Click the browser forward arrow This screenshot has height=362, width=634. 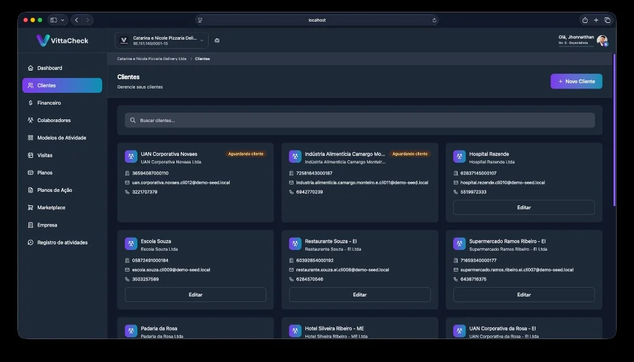tap(87, 20)
